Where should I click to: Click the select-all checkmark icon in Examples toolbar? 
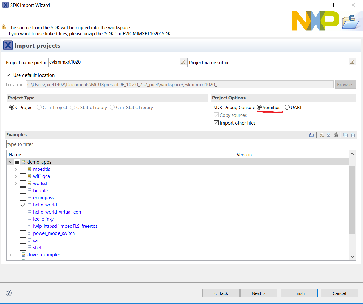click(329, 135)
